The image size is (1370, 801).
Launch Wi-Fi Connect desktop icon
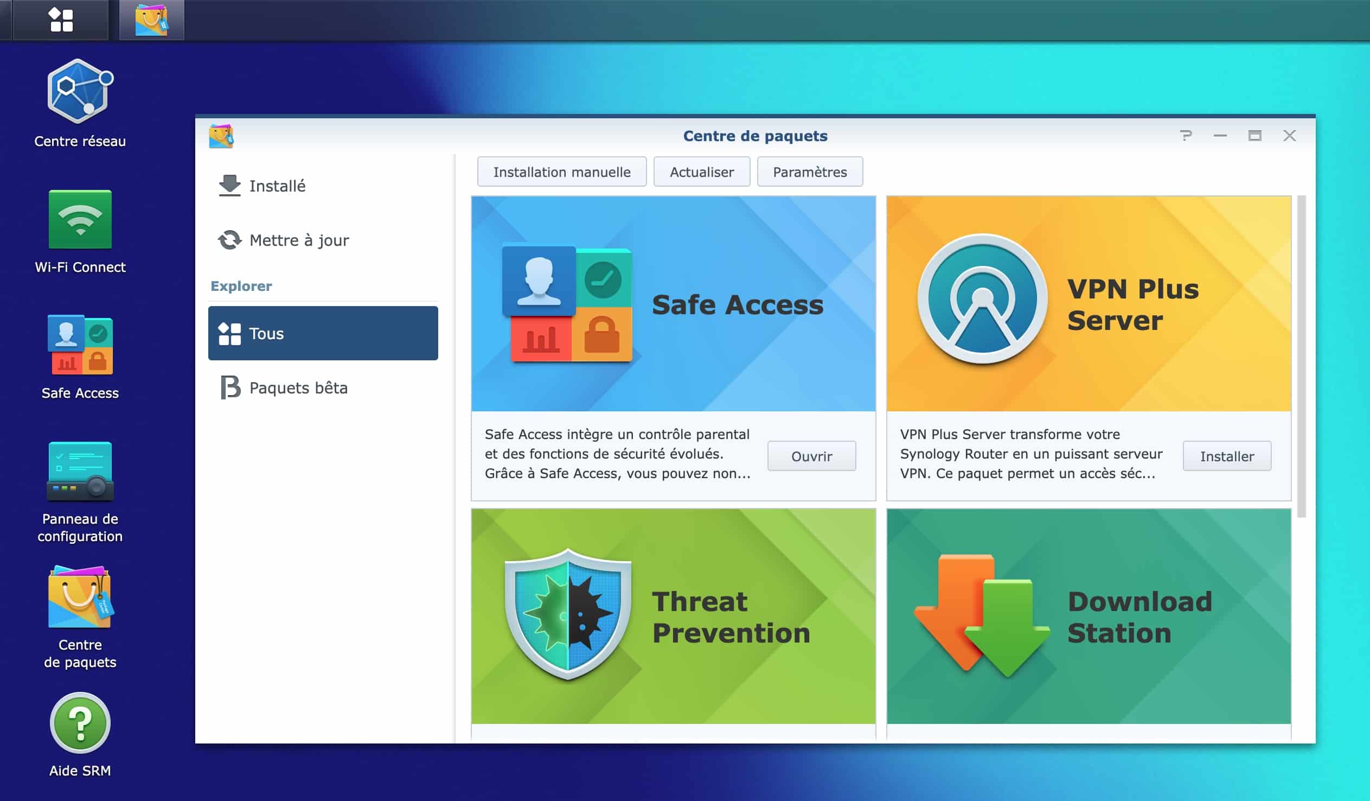tap(80, 232)
